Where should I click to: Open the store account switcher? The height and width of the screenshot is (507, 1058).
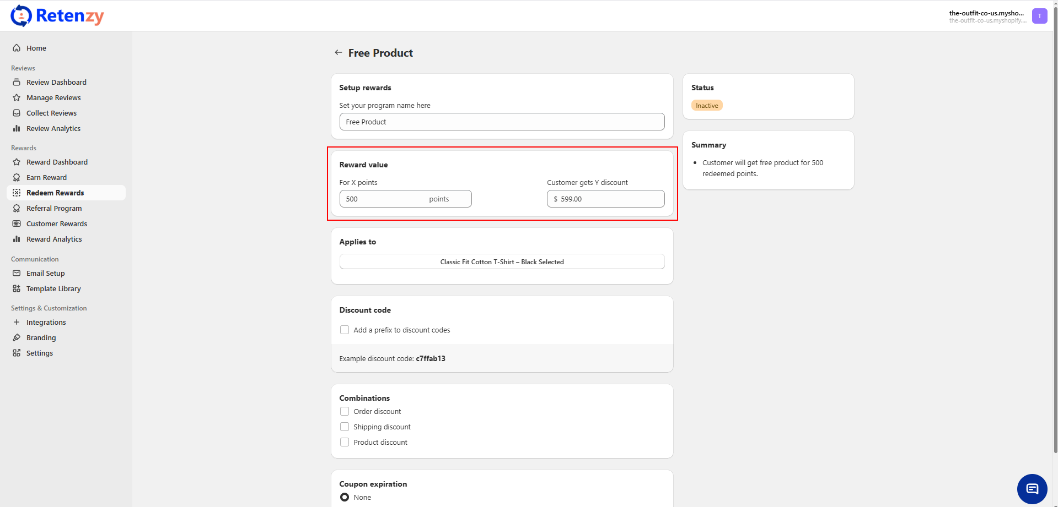tap(987, 16)
